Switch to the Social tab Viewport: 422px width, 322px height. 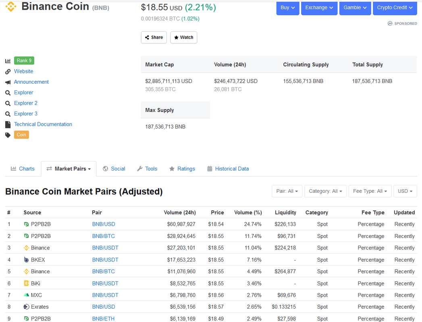point(114,169)
